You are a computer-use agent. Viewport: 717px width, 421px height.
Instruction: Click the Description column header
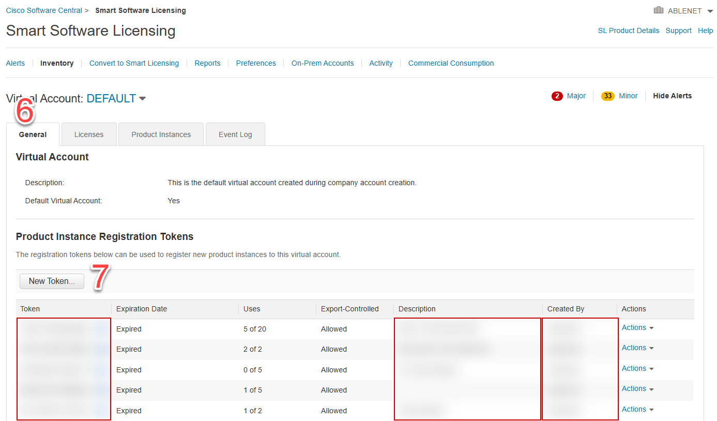[417, 309]
